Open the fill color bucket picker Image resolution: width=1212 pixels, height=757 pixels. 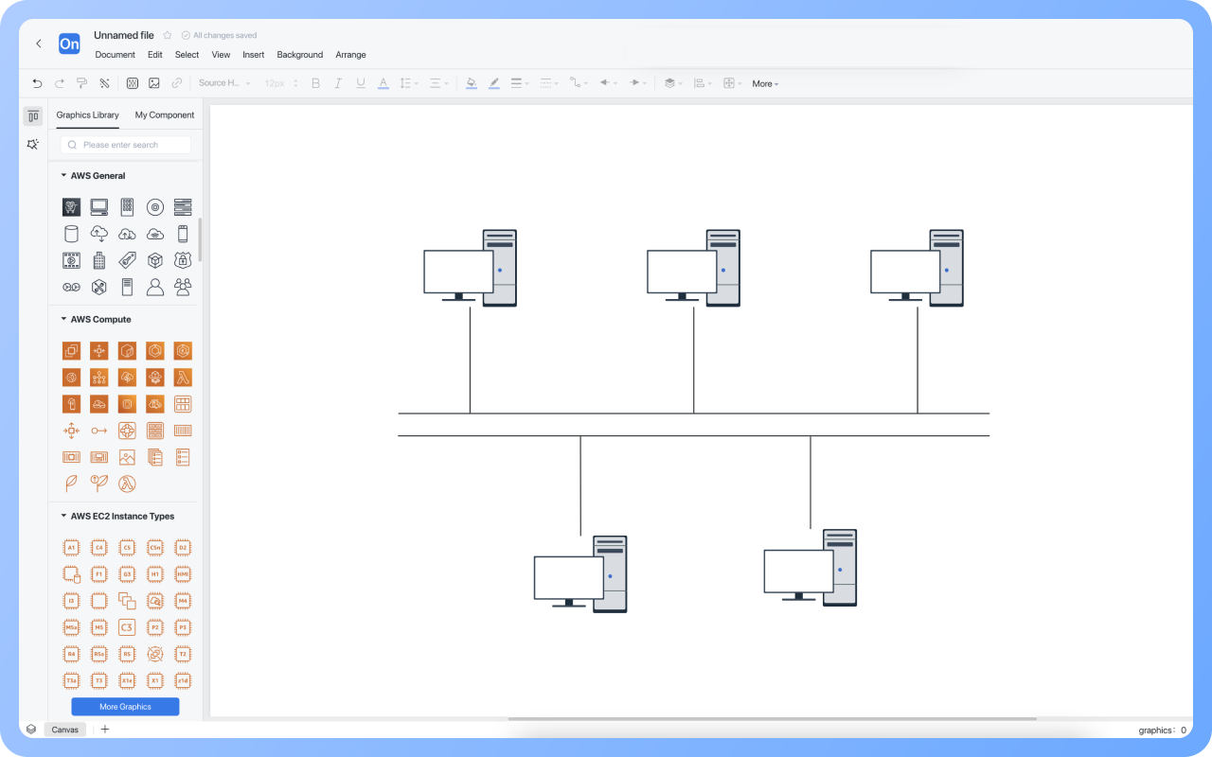click(471, 83)
